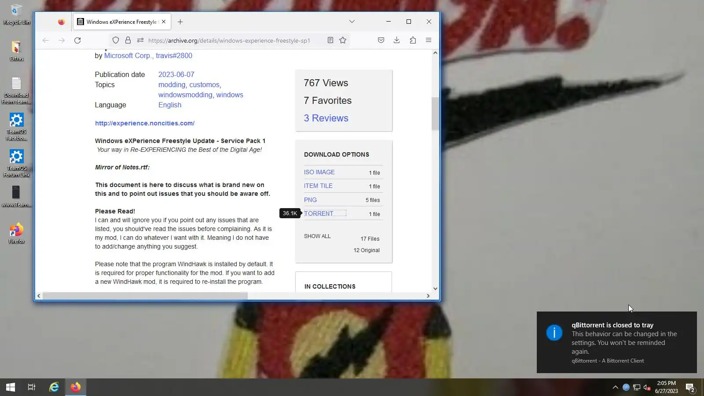Screen dimensions: 704x396
Task: Open the Firefox View pinned tab
Action: click(61, 22)
